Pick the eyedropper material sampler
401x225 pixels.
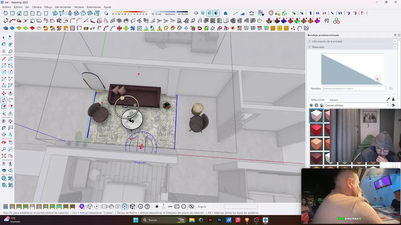(x=388, y=99)
